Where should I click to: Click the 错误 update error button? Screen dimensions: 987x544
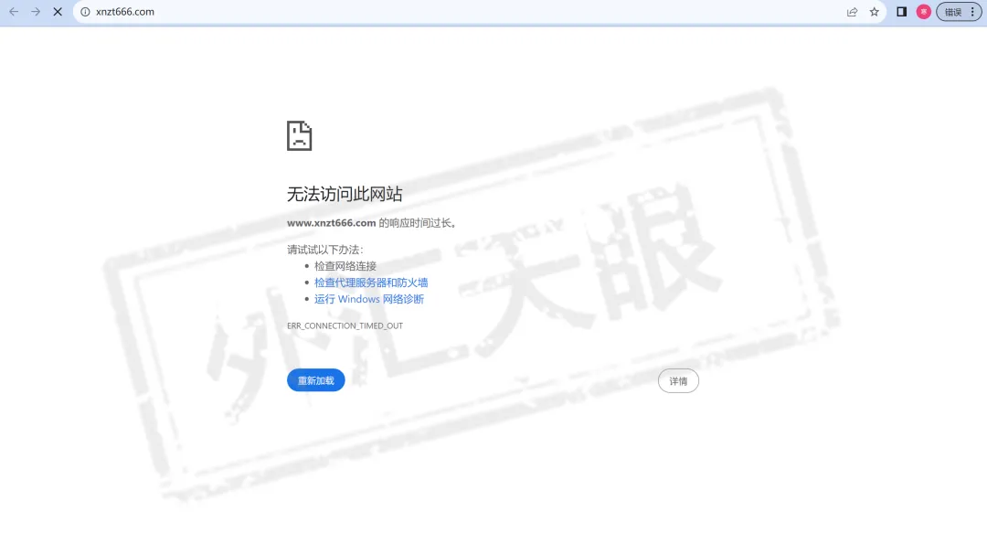click(953, 12)
